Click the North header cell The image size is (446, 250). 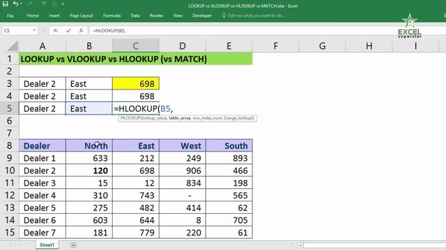pos(89,146)
